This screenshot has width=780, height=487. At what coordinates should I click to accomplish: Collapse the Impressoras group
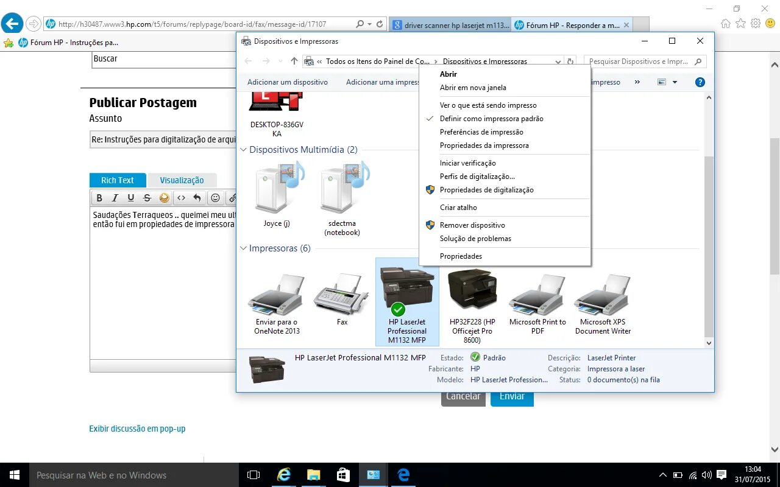point(244,248)
